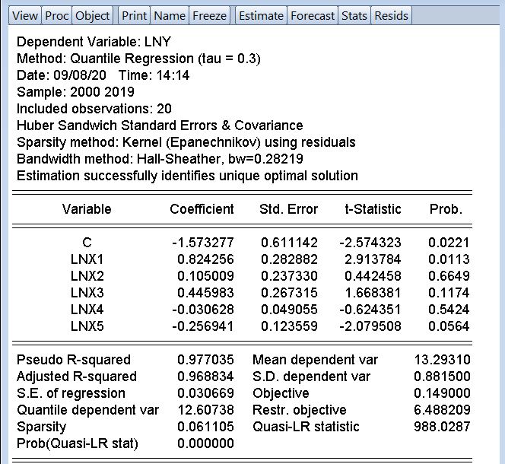Open the View menu button
The image size is (505, 464).
[x=25, y=15]
